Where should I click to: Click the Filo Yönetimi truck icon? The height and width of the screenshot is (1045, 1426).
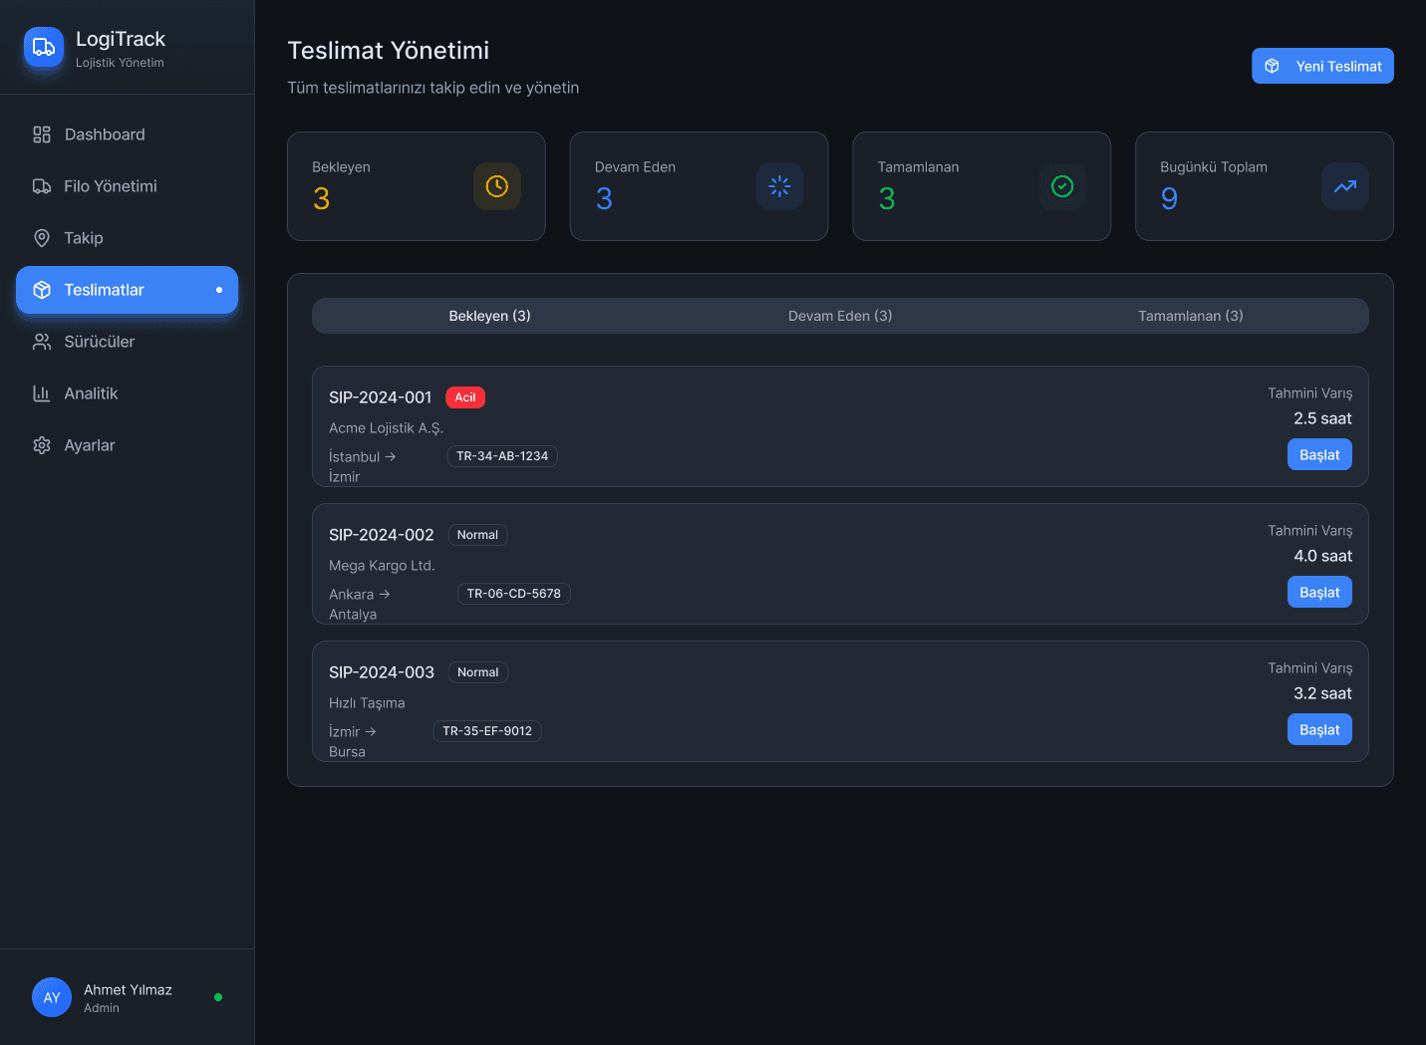click(x=42, y=186)
